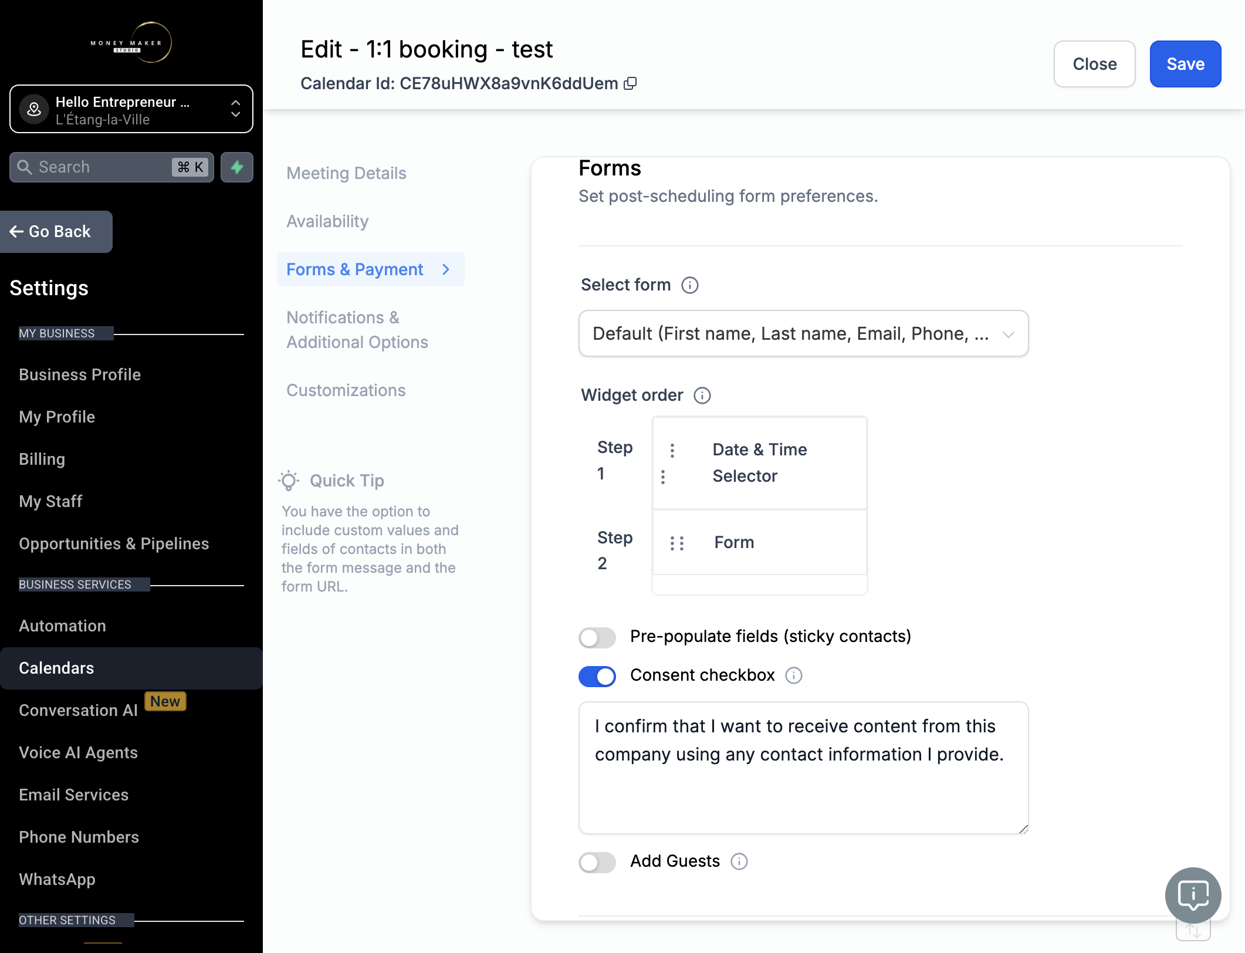
Task: Open My Staff settings
Action: pos(50,501)
